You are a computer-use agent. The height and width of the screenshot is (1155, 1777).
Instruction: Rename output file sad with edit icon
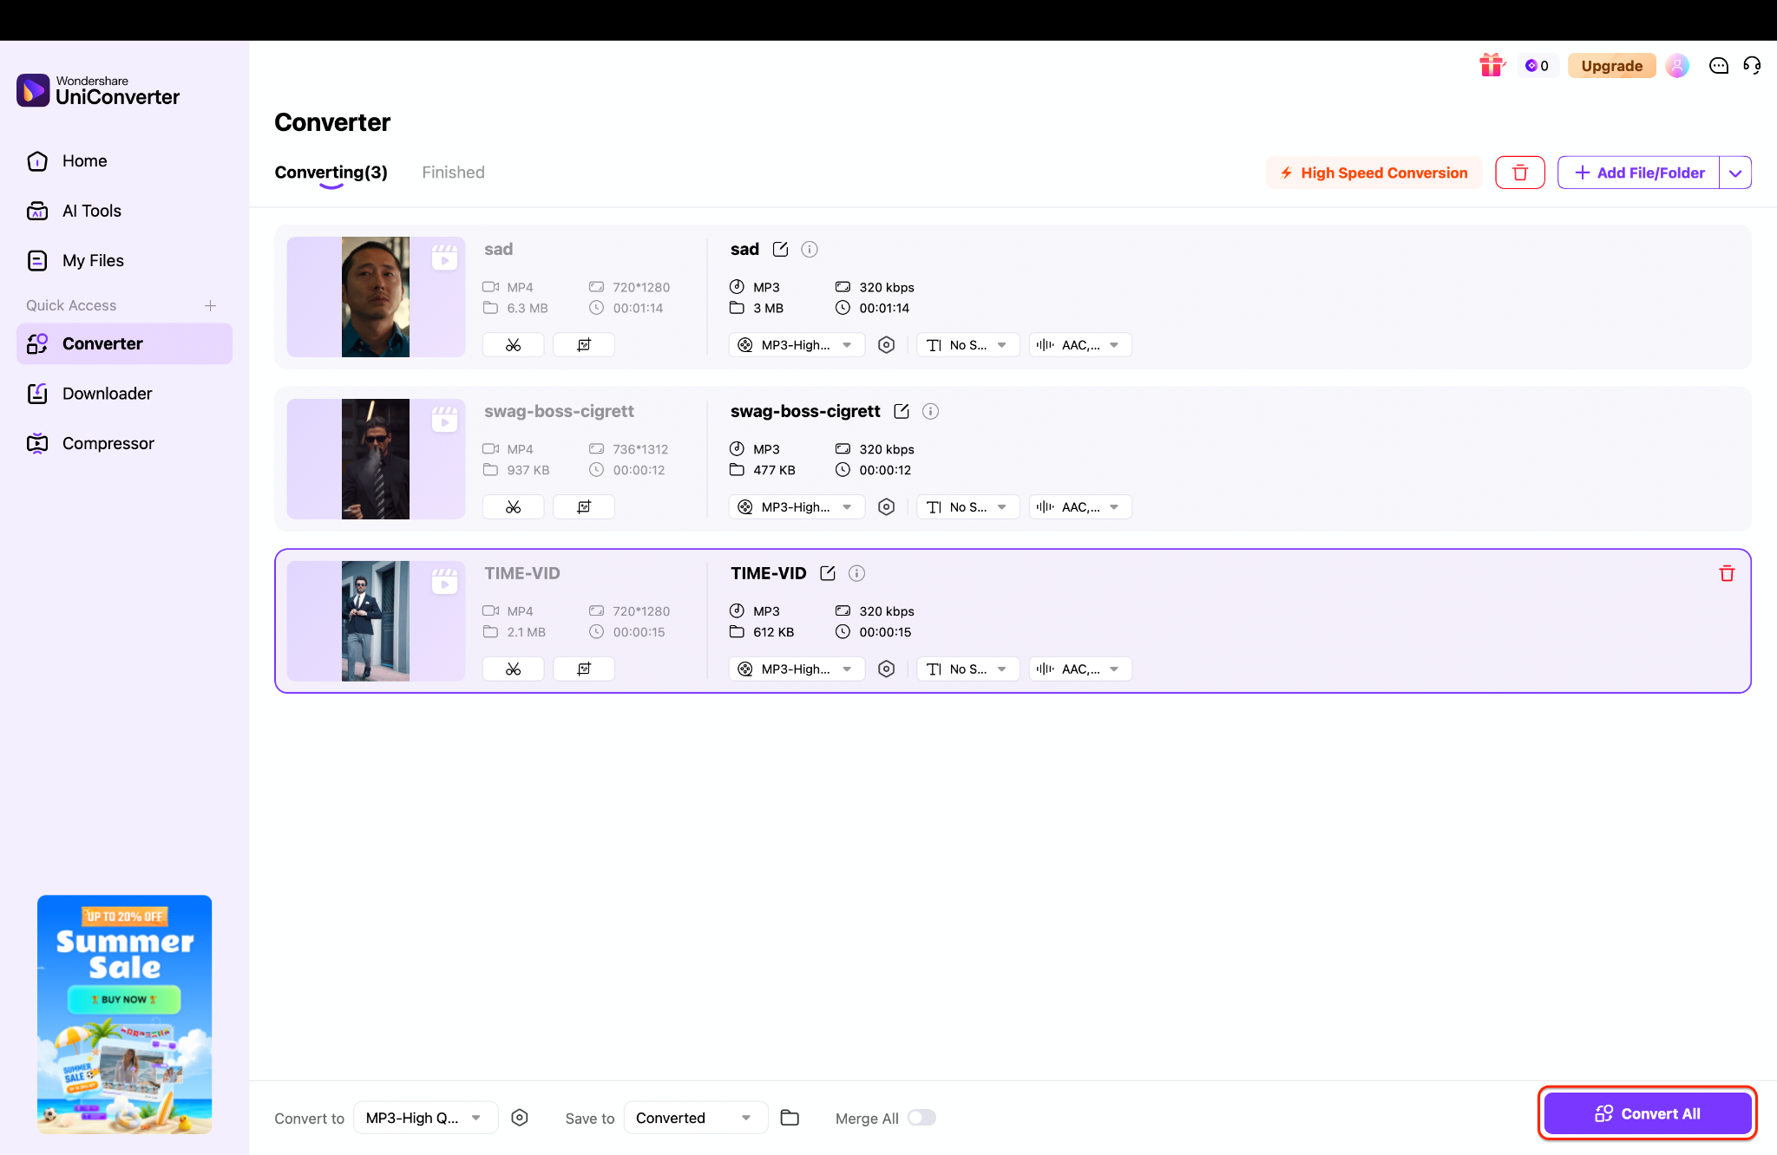click(x=780, y=250)
